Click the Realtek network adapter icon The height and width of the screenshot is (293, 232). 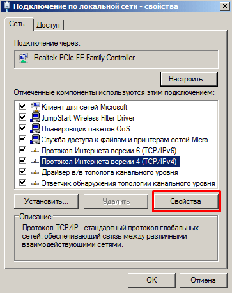pos(24,58)
